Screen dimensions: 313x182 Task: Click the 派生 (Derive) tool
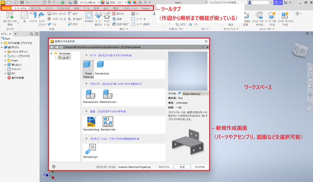(73, 24)
